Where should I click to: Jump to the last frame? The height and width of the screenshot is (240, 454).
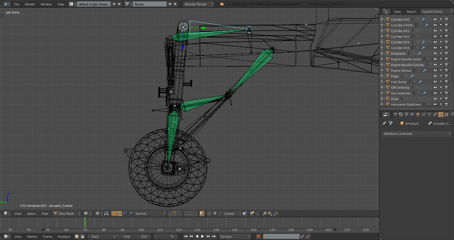(x=214, y=236)
